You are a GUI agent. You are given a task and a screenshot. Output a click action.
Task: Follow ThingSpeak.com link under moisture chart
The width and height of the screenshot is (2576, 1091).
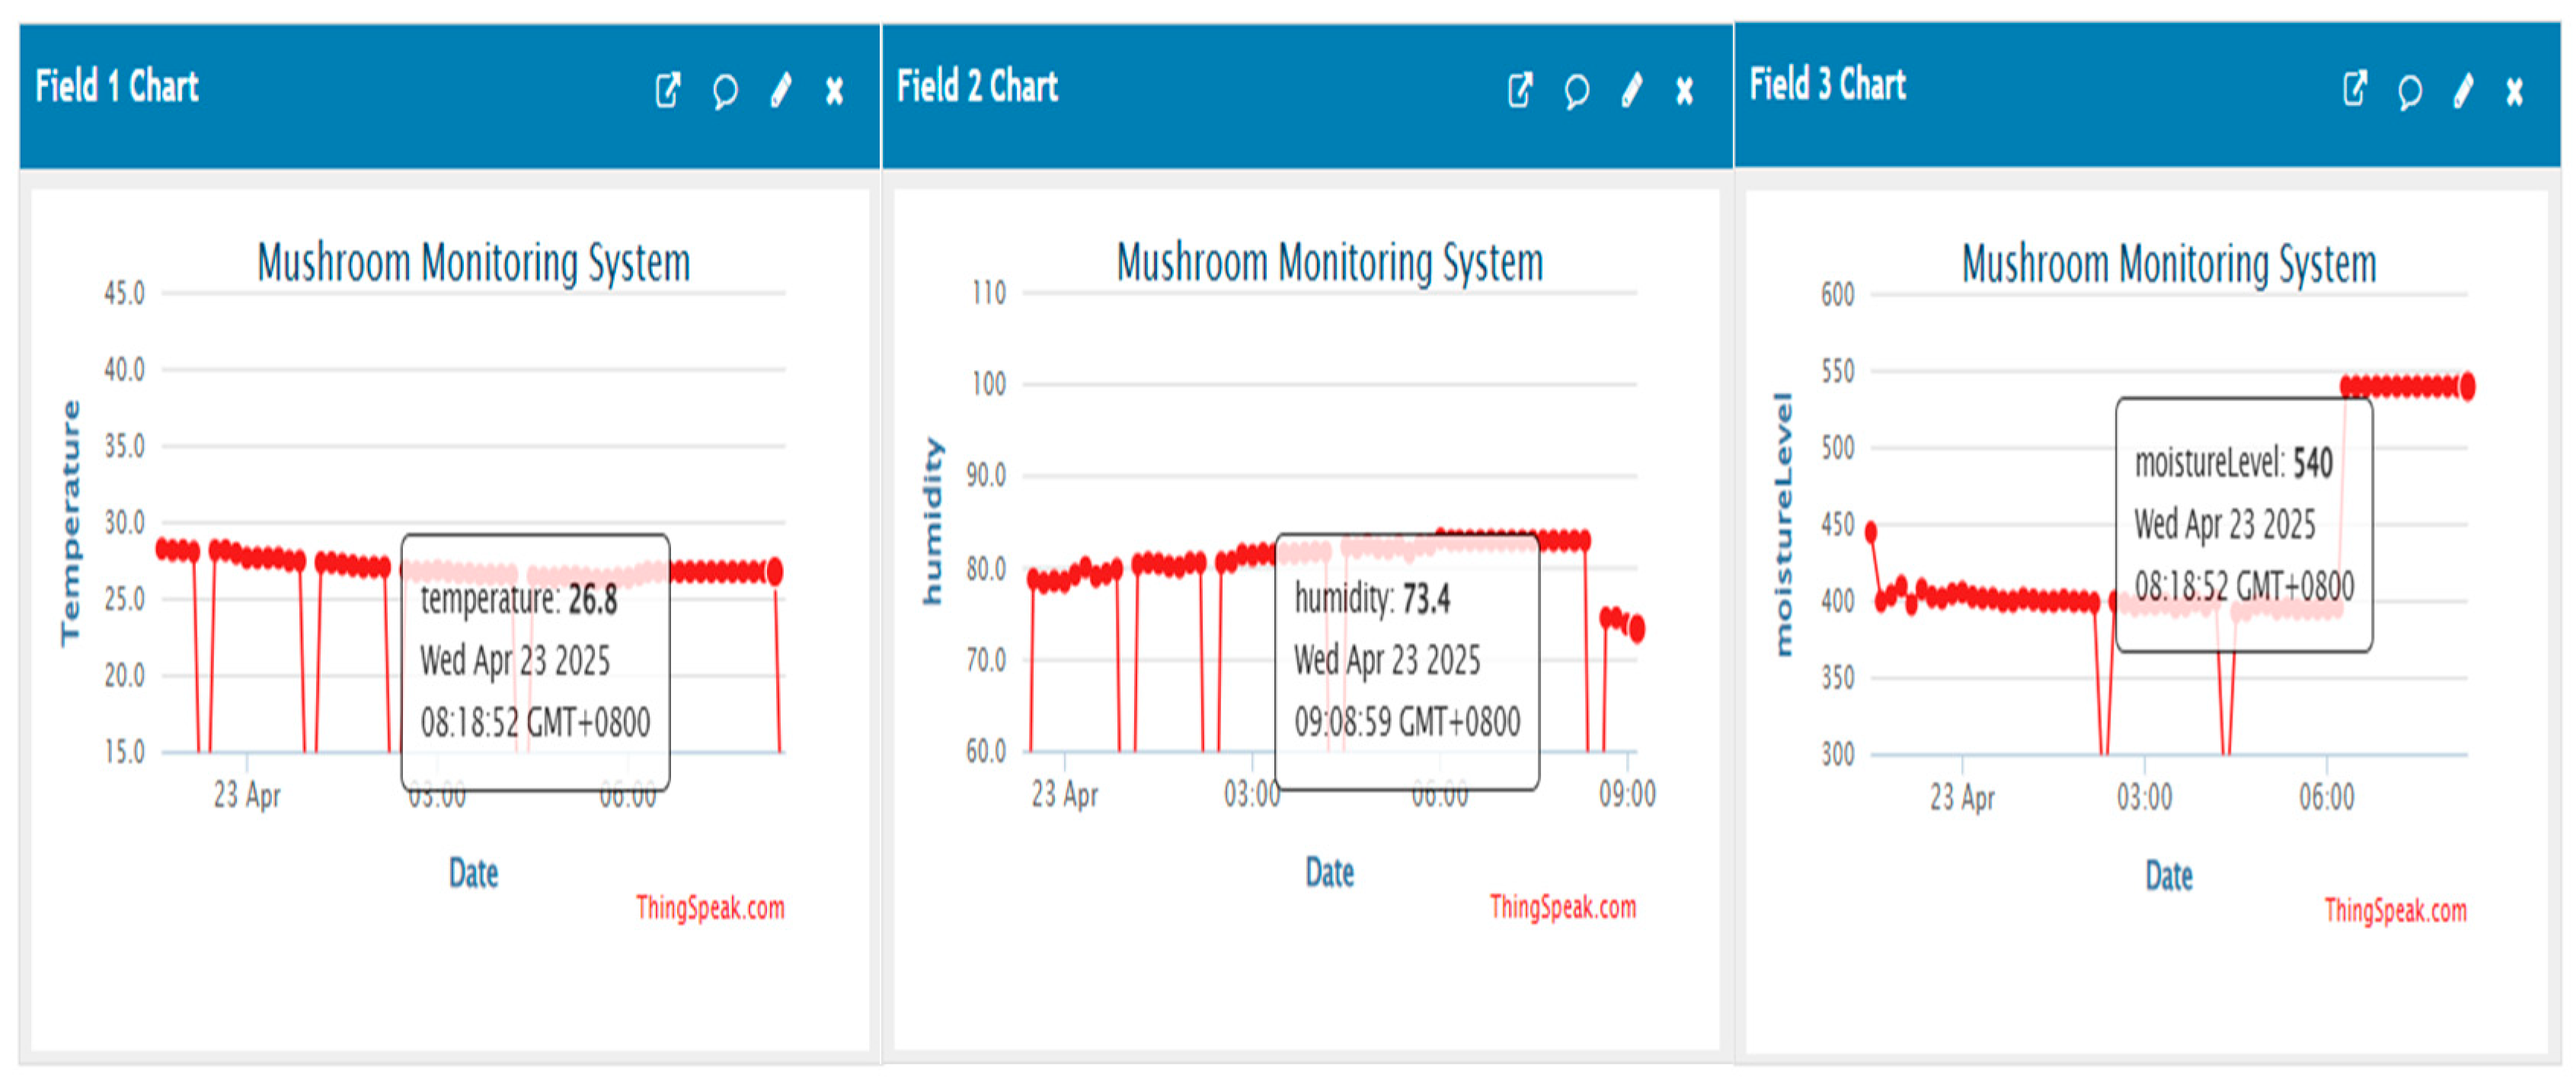[2395, 910]
